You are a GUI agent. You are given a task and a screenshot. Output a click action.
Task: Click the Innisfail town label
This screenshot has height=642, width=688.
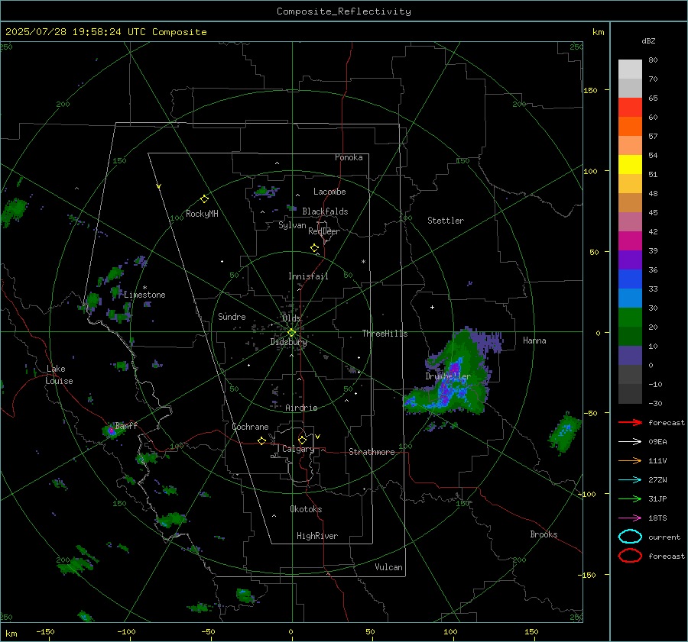tap(308, 276)
